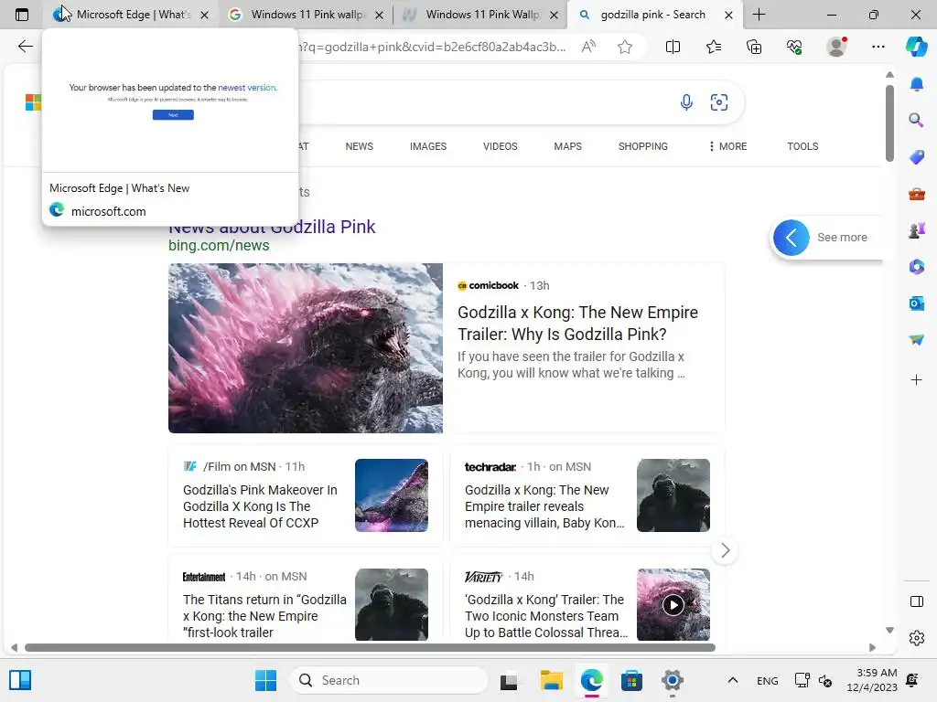Turn on Read aloud icon
This screenshot has height=702, width=937.
click(588, 47)
